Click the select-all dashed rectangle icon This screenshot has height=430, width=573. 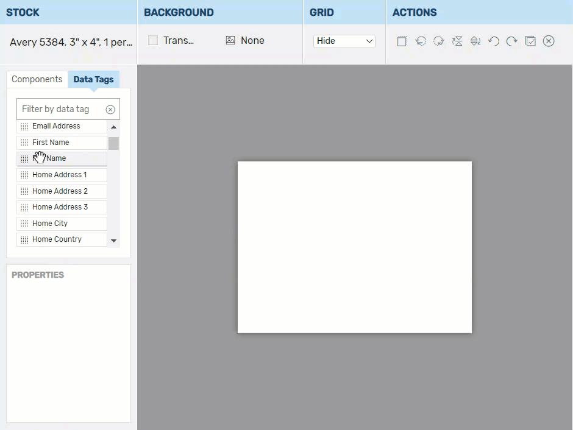coord(402,41)
